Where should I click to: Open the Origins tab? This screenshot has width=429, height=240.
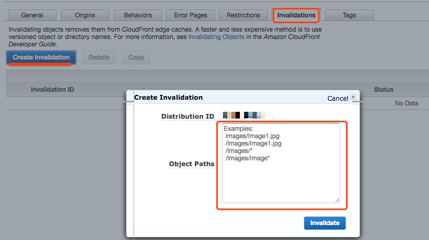[85, 15]
